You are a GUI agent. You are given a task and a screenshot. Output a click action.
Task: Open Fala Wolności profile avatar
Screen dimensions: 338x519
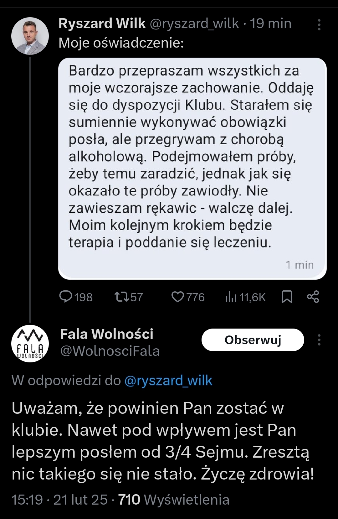[x=30, y=344]
